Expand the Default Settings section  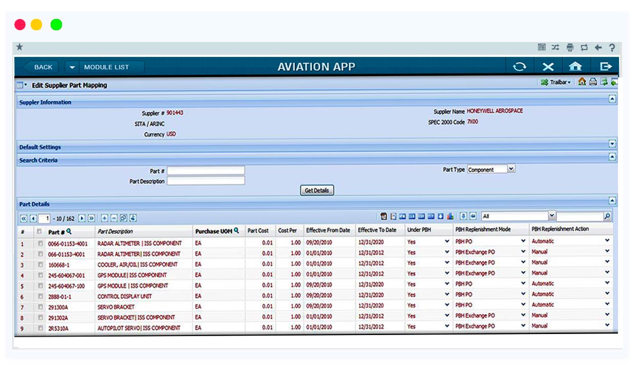click(x=612, y=144)
